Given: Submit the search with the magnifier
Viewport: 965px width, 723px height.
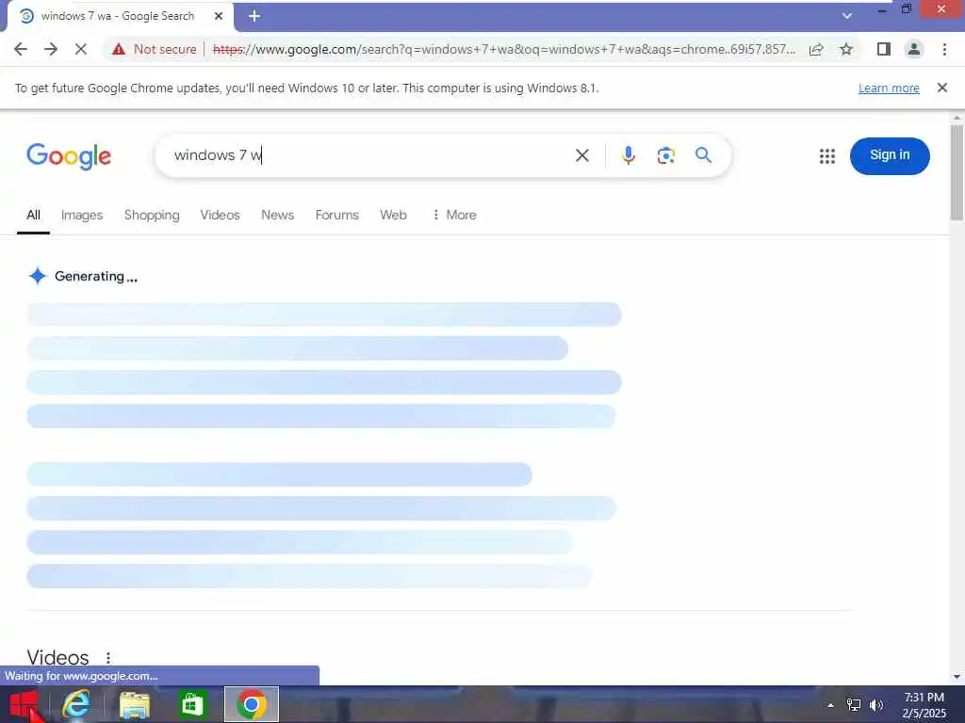Looking at the screenshot, I should (703, 155).
